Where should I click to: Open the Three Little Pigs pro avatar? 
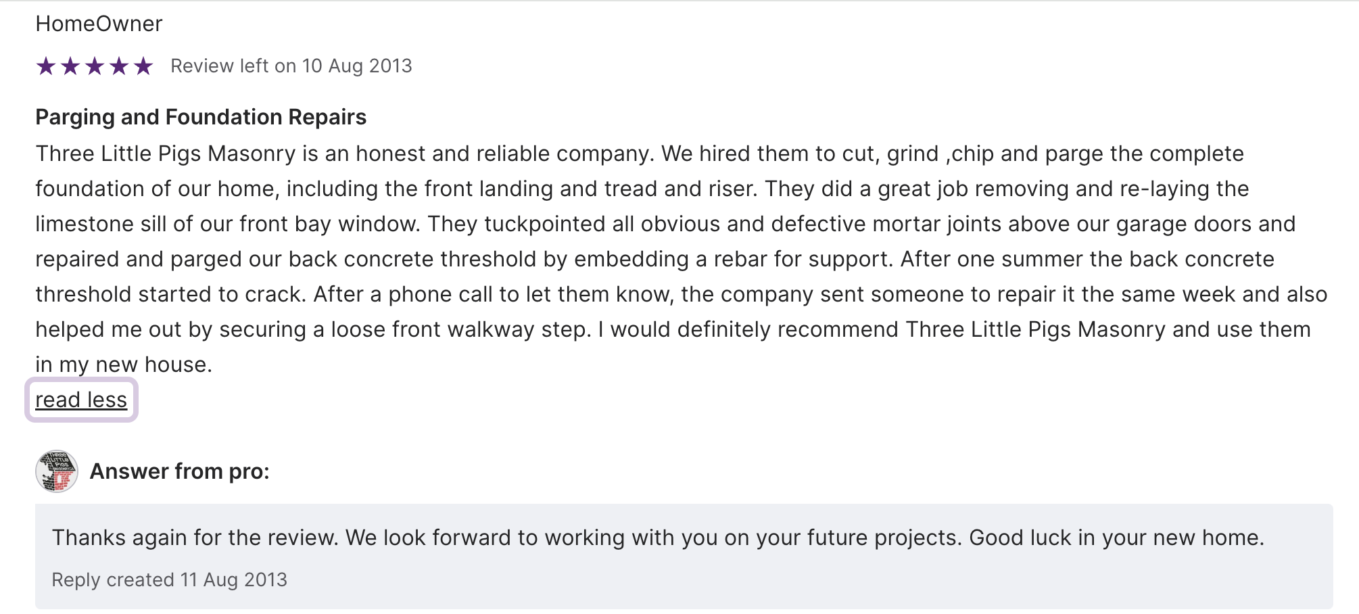[x=57, y=471]
